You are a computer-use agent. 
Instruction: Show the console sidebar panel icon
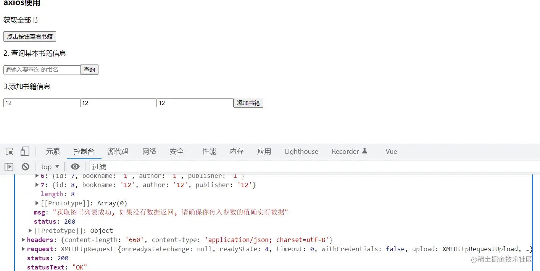click(x=9, y=167)
